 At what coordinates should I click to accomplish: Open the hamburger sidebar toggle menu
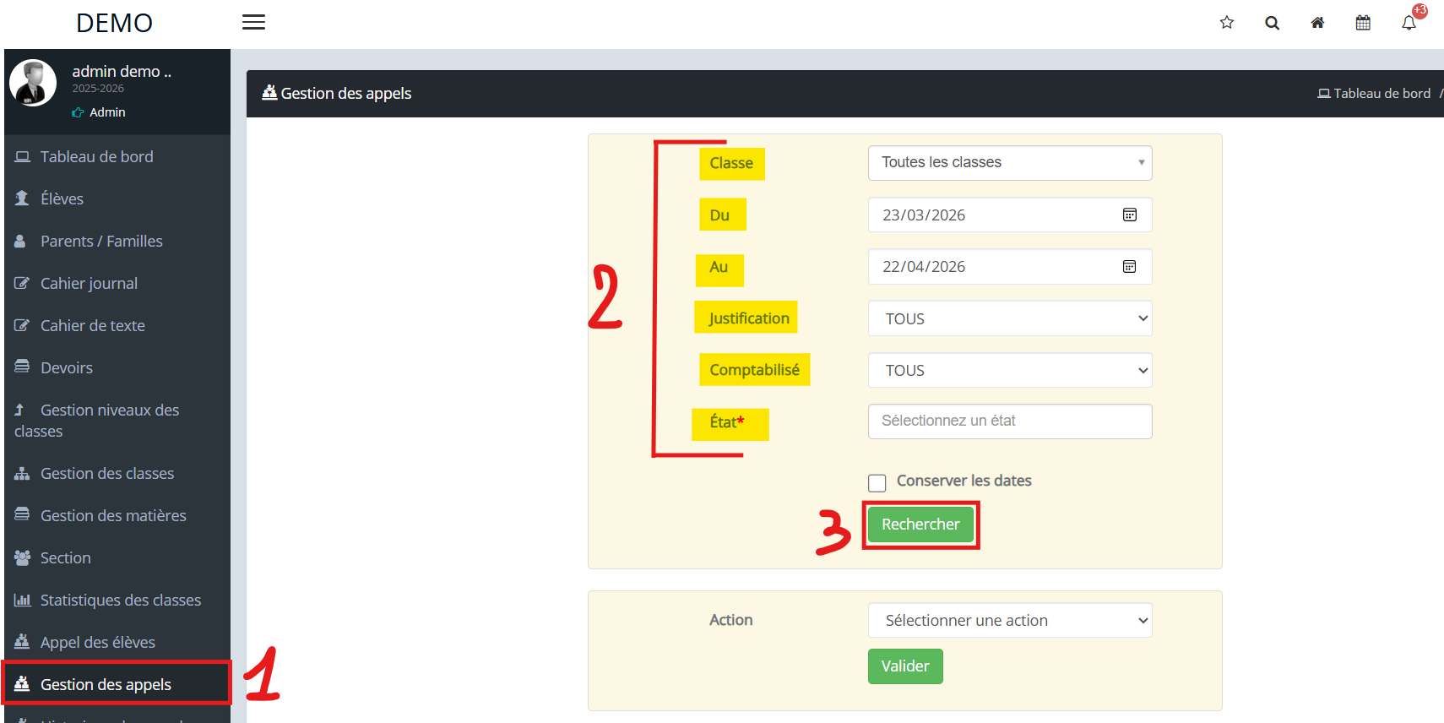pos(253,23)
